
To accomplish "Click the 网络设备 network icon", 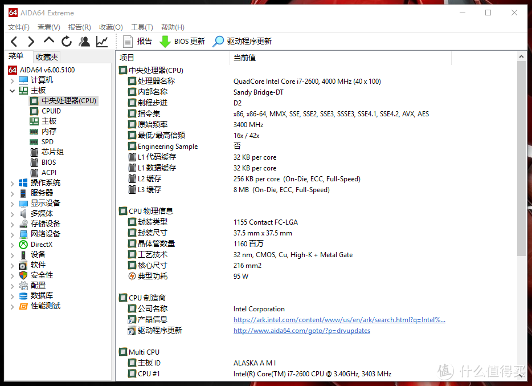I will (x=23, y=234).
